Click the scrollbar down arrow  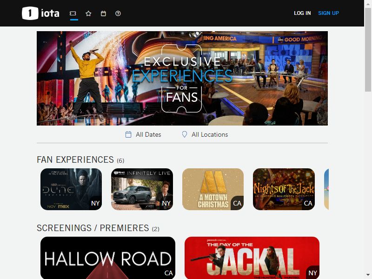(368, 276)
